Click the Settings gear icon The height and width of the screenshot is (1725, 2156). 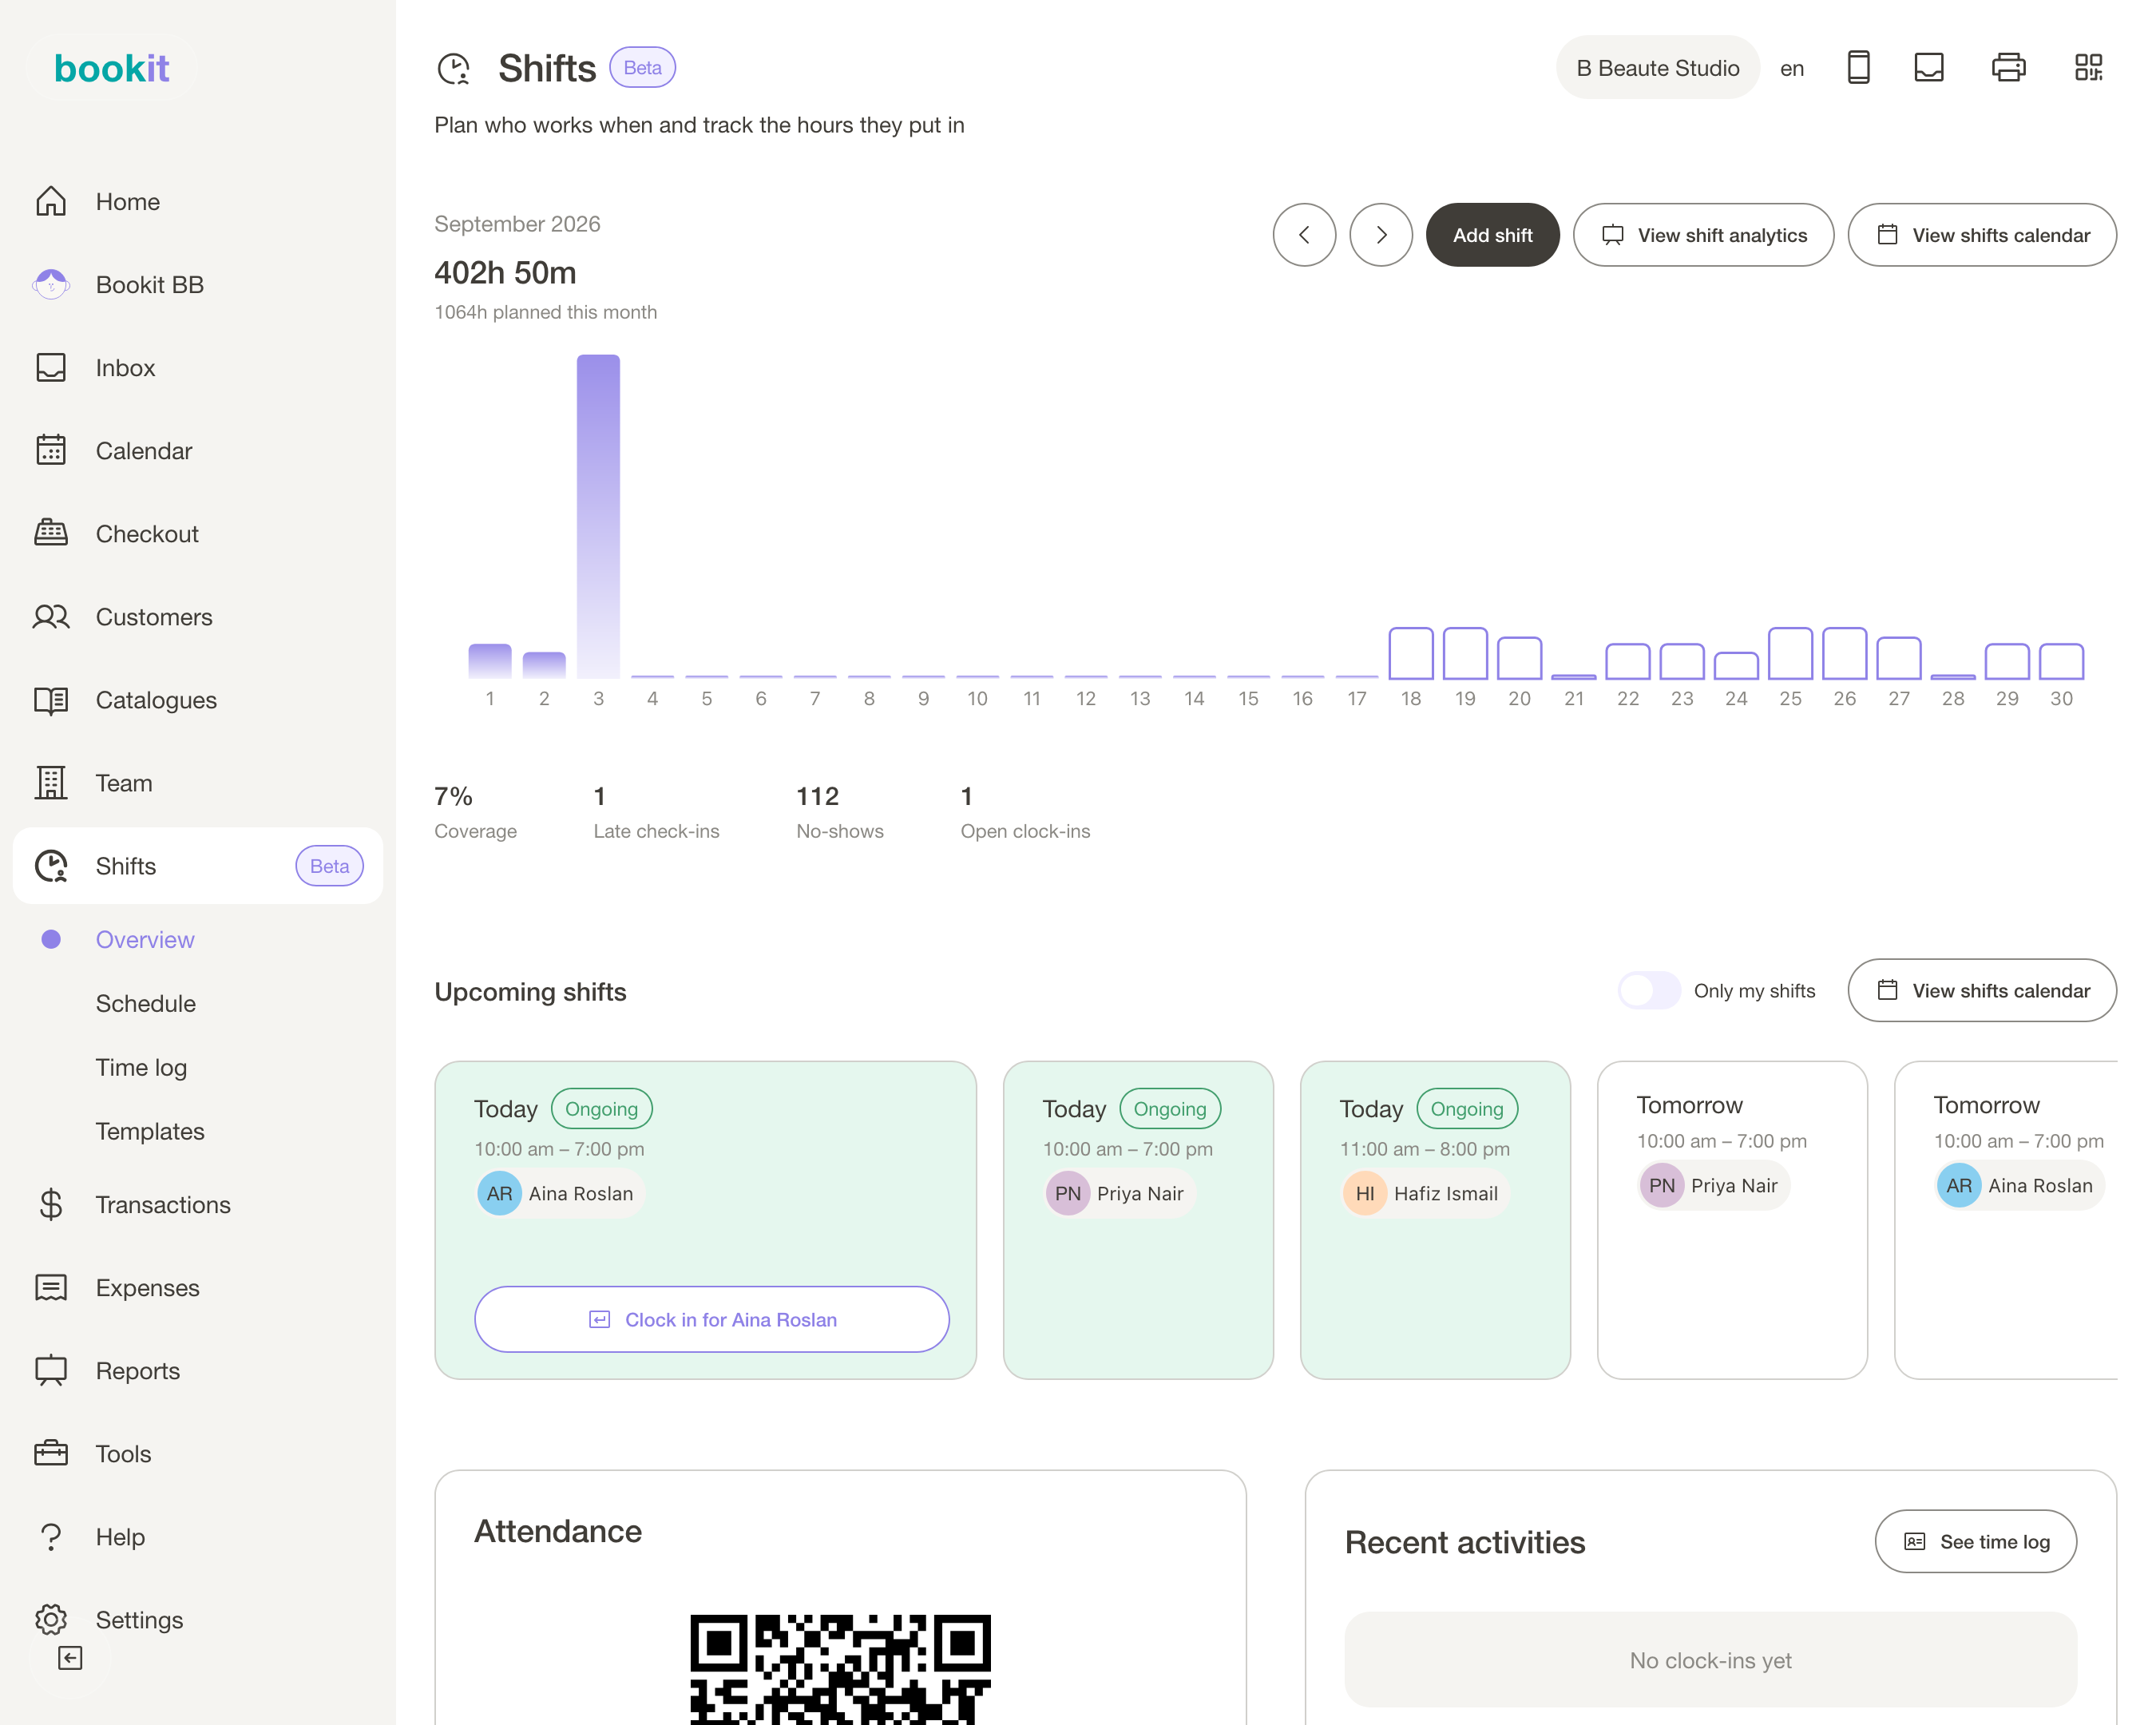[51, 1619]
